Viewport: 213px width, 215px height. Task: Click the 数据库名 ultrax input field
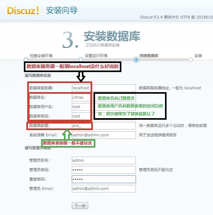[x=104, y=97]
